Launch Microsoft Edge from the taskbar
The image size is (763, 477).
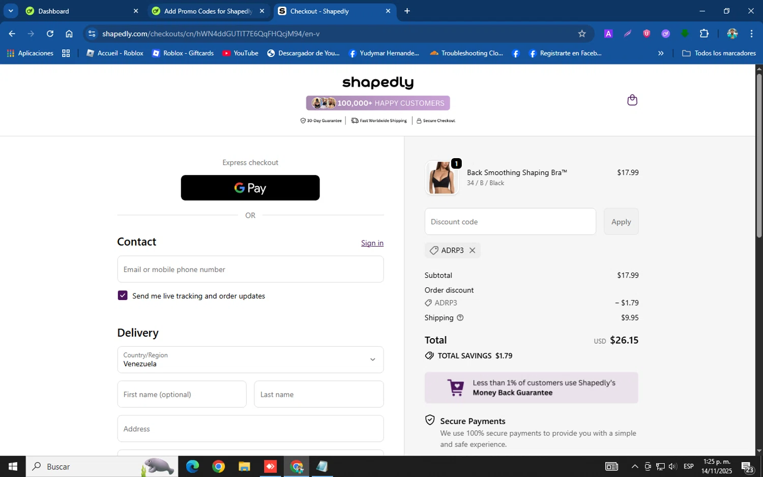coord(192,466)
